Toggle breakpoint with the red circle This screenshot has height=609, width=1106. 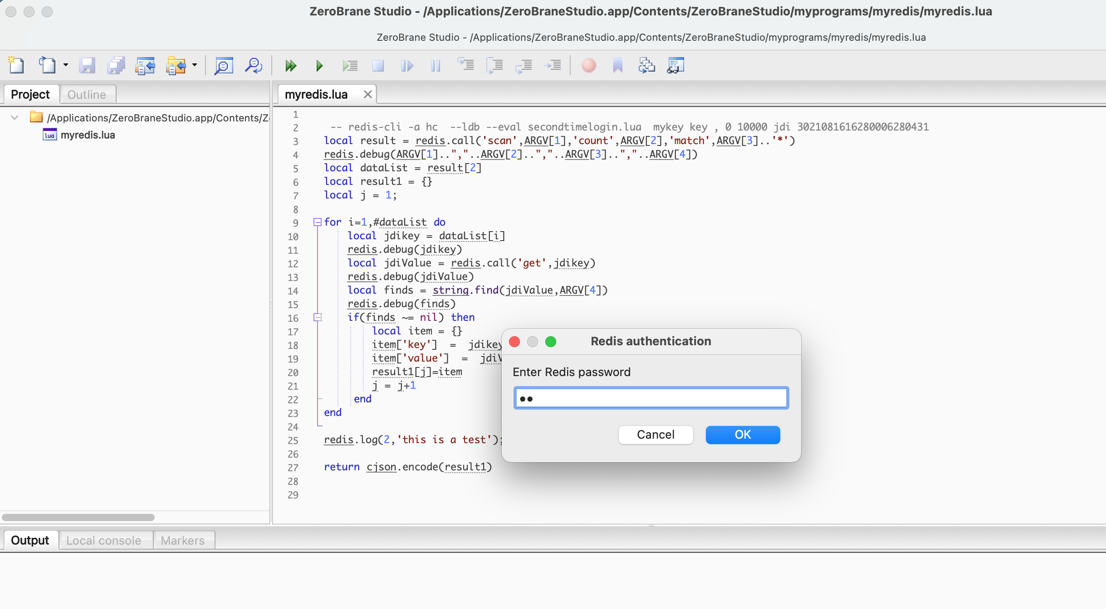point(589,66)
